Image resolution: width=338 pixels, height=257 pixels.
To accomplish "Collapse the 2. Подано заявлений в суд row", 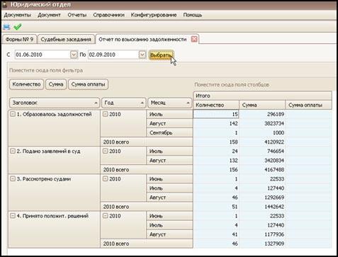I will click(x=13, y=151).
